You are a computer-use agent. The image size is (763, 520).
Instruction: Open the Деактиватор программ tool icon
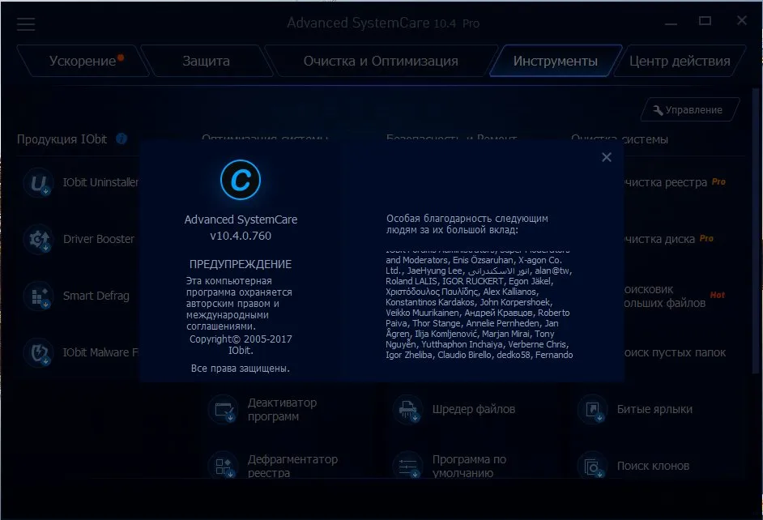[x=223, y=410]
